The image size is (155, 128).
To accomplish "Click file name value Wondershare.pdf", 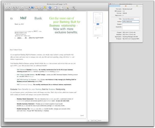I will [127, 9].
